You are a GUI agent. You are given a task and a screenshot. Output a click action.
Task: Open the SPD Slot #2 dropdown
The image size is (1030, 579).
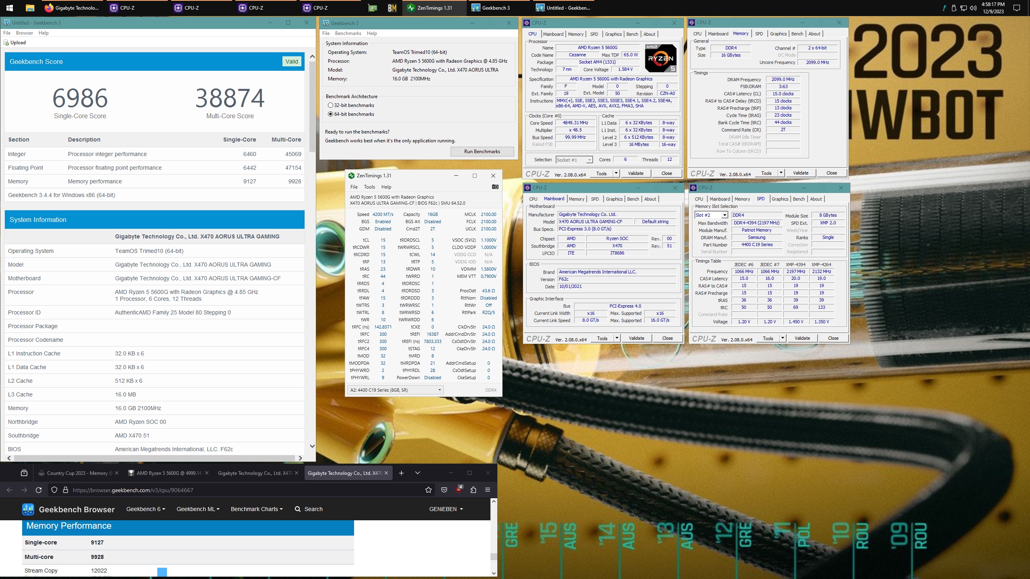tap(711, 215)
